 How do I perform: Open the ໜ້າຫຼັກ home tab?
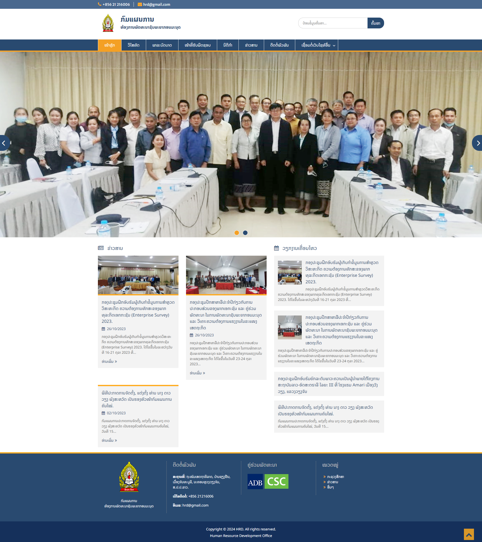click(110, 45)
